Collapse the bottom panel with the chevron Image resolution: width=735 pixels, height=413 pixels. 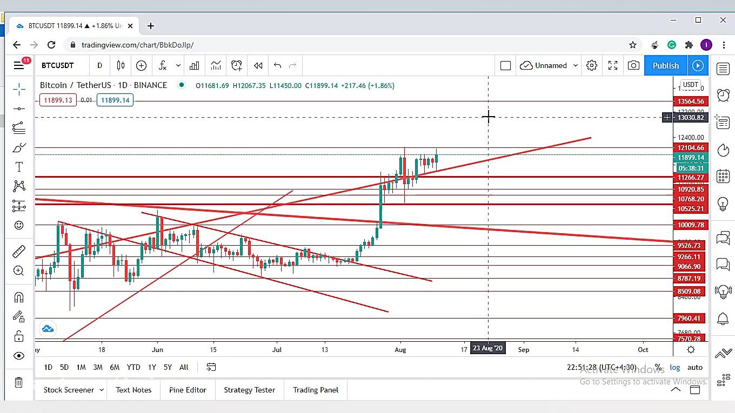pyautogui.click(x=676, y=390)
